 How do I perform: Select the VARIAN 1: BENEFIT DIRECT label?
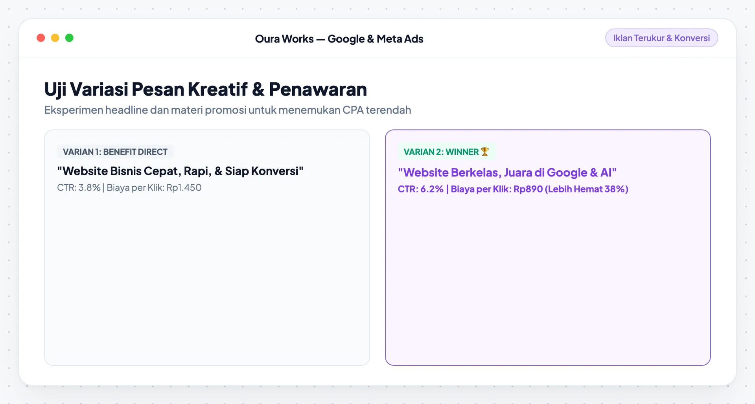point(115,152)
